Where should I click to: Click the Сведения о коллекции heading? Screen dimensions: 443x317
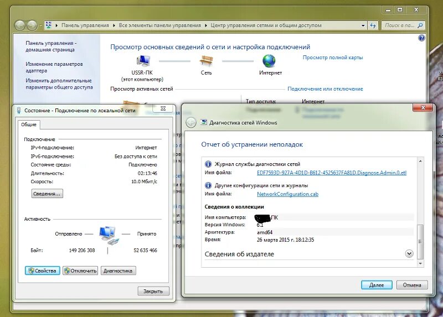point(234,206)
